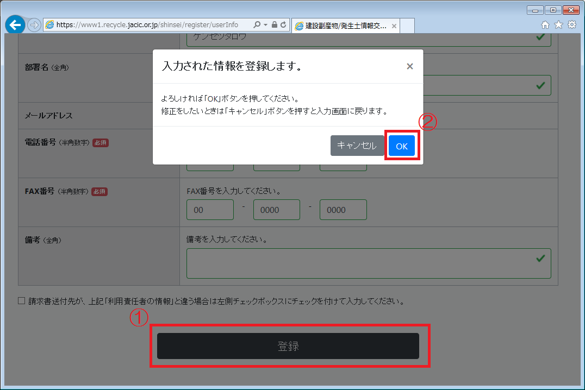Screen dimensions: 585x390
Task: Click the security lock icon
Action: coord(275,24)
